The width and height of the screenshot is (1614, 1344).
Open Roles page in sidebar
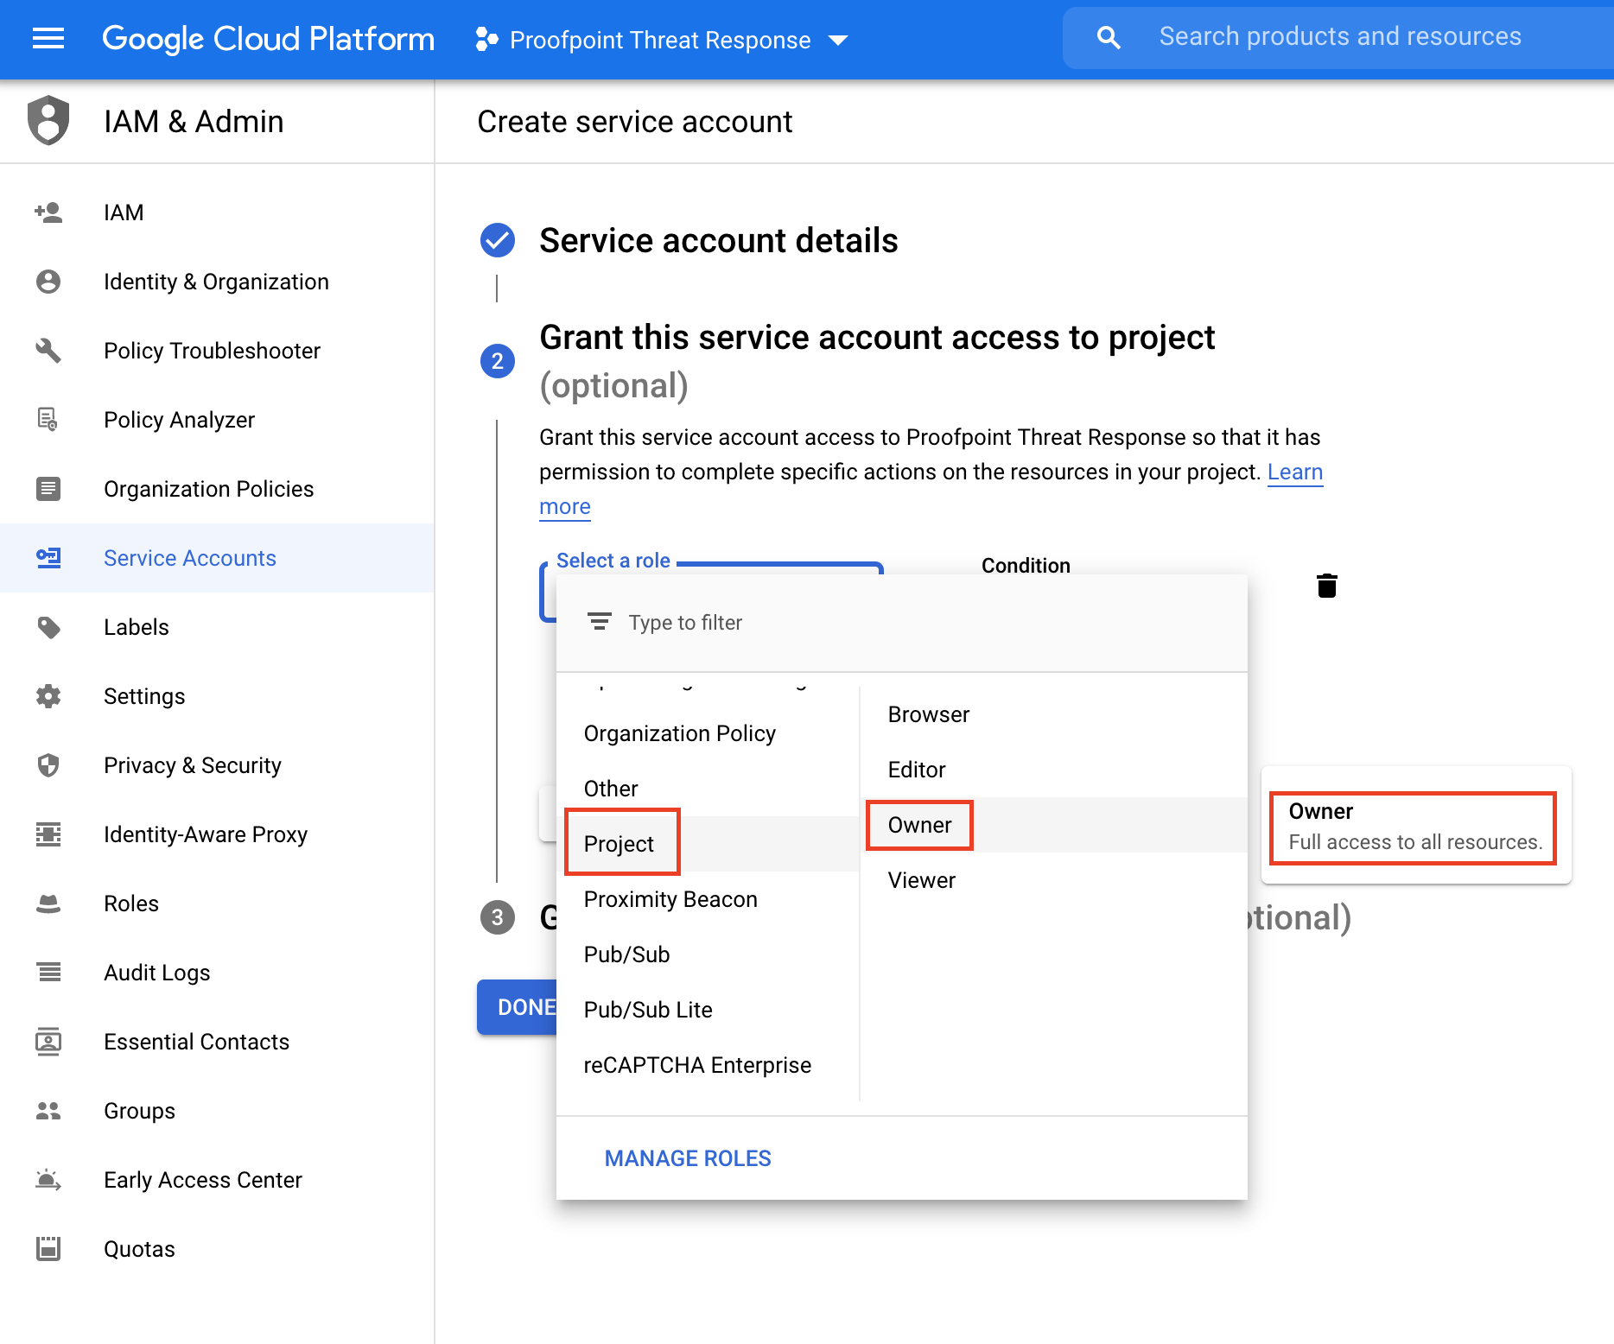point(217,903)
